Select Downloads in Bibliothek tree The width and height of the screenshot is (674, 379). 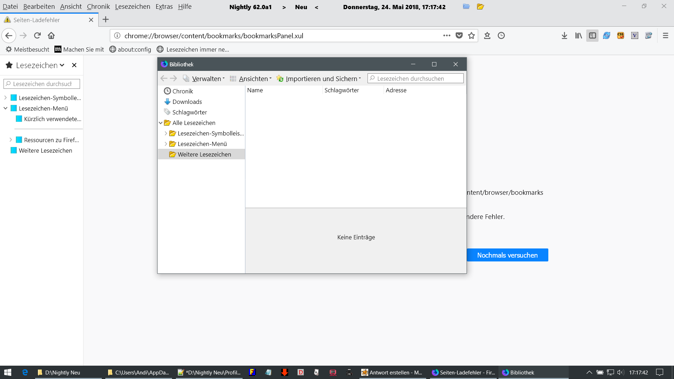pos(187,102)
